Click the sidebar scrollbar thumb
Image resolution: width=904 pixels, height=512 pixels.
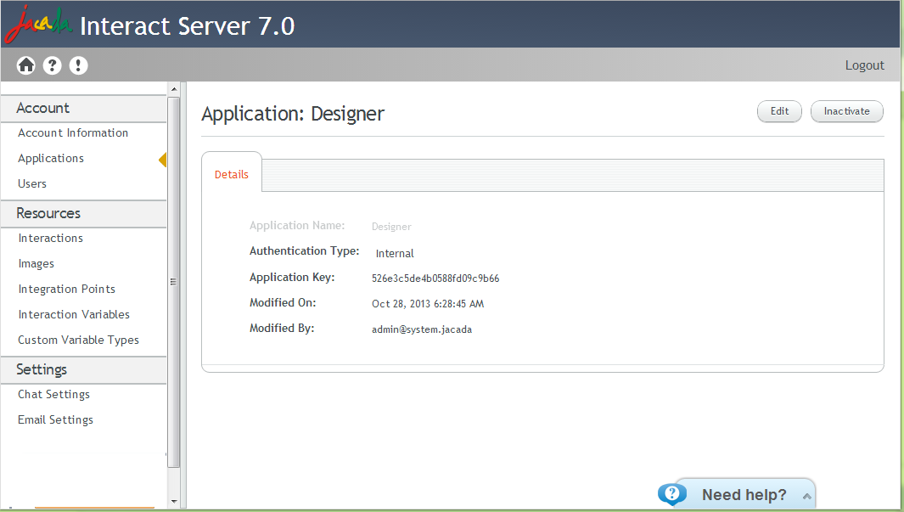(x=173, y=282)
